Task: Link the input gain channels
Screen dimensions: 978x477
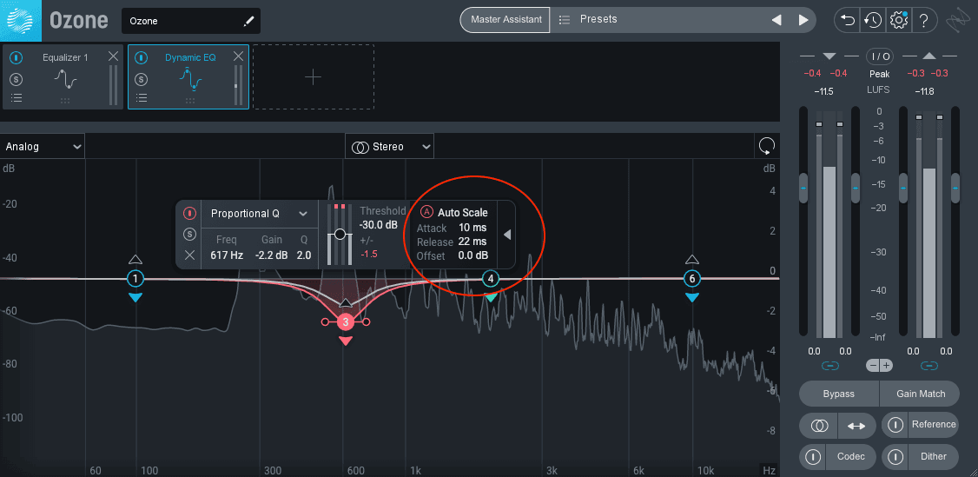Action: tap(829, 366)
